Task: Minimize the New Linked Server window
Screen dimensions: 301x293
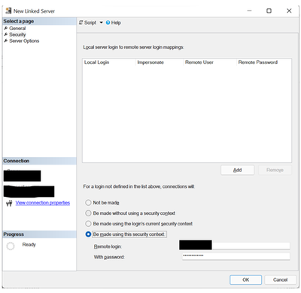Action: pos(249,11)
